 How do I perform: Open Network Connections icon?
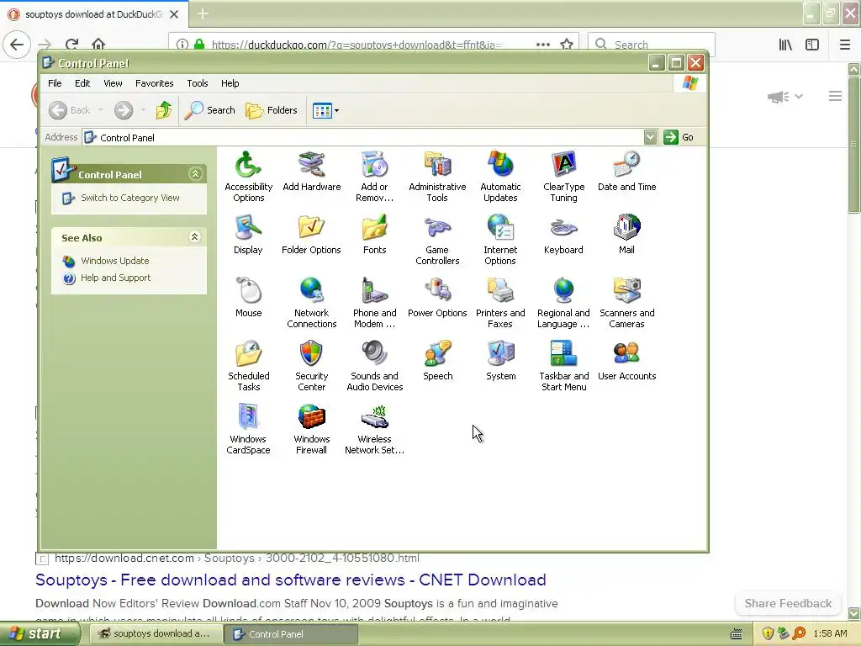(x=311, y=303)
